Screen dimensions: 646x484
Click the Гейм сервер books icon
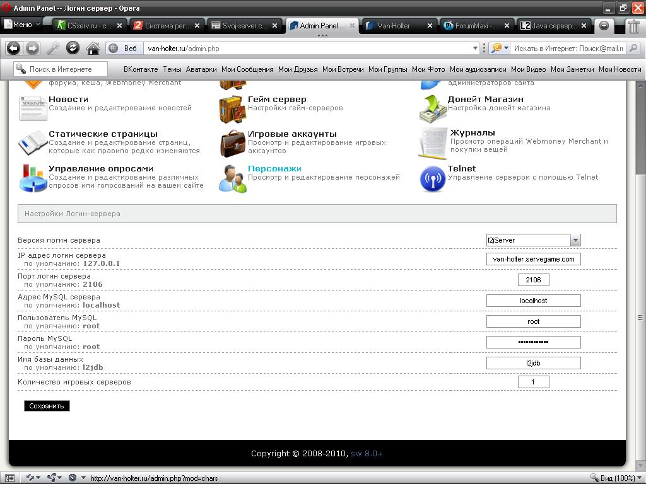232,109
